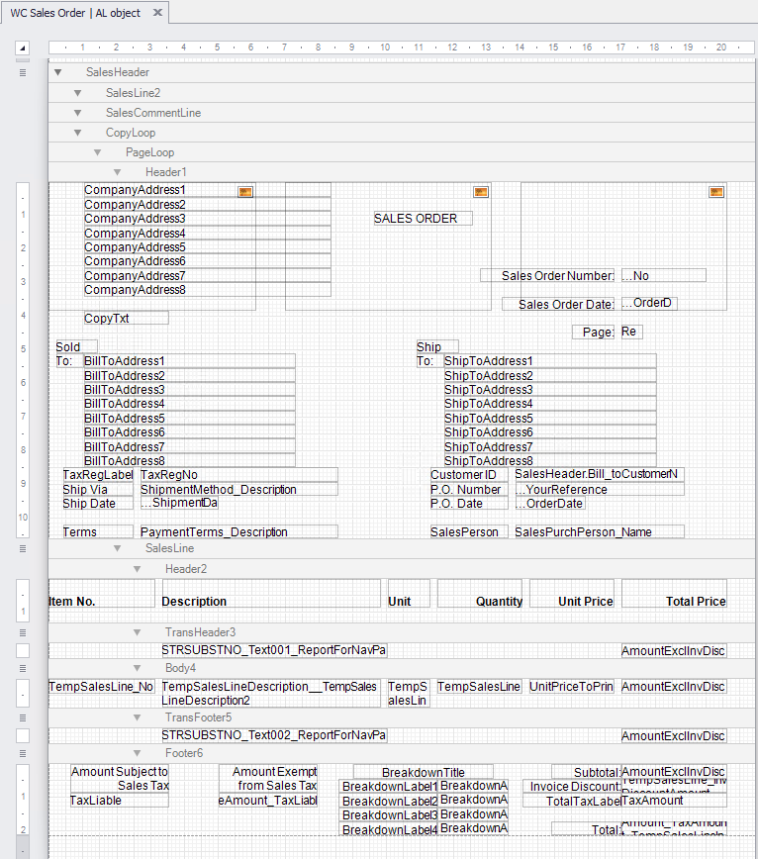Image resolution: width=758 pixels, height=859 pixels.
Task: Click band handle icon beside SalesHeader
Action: coord(23,72)
